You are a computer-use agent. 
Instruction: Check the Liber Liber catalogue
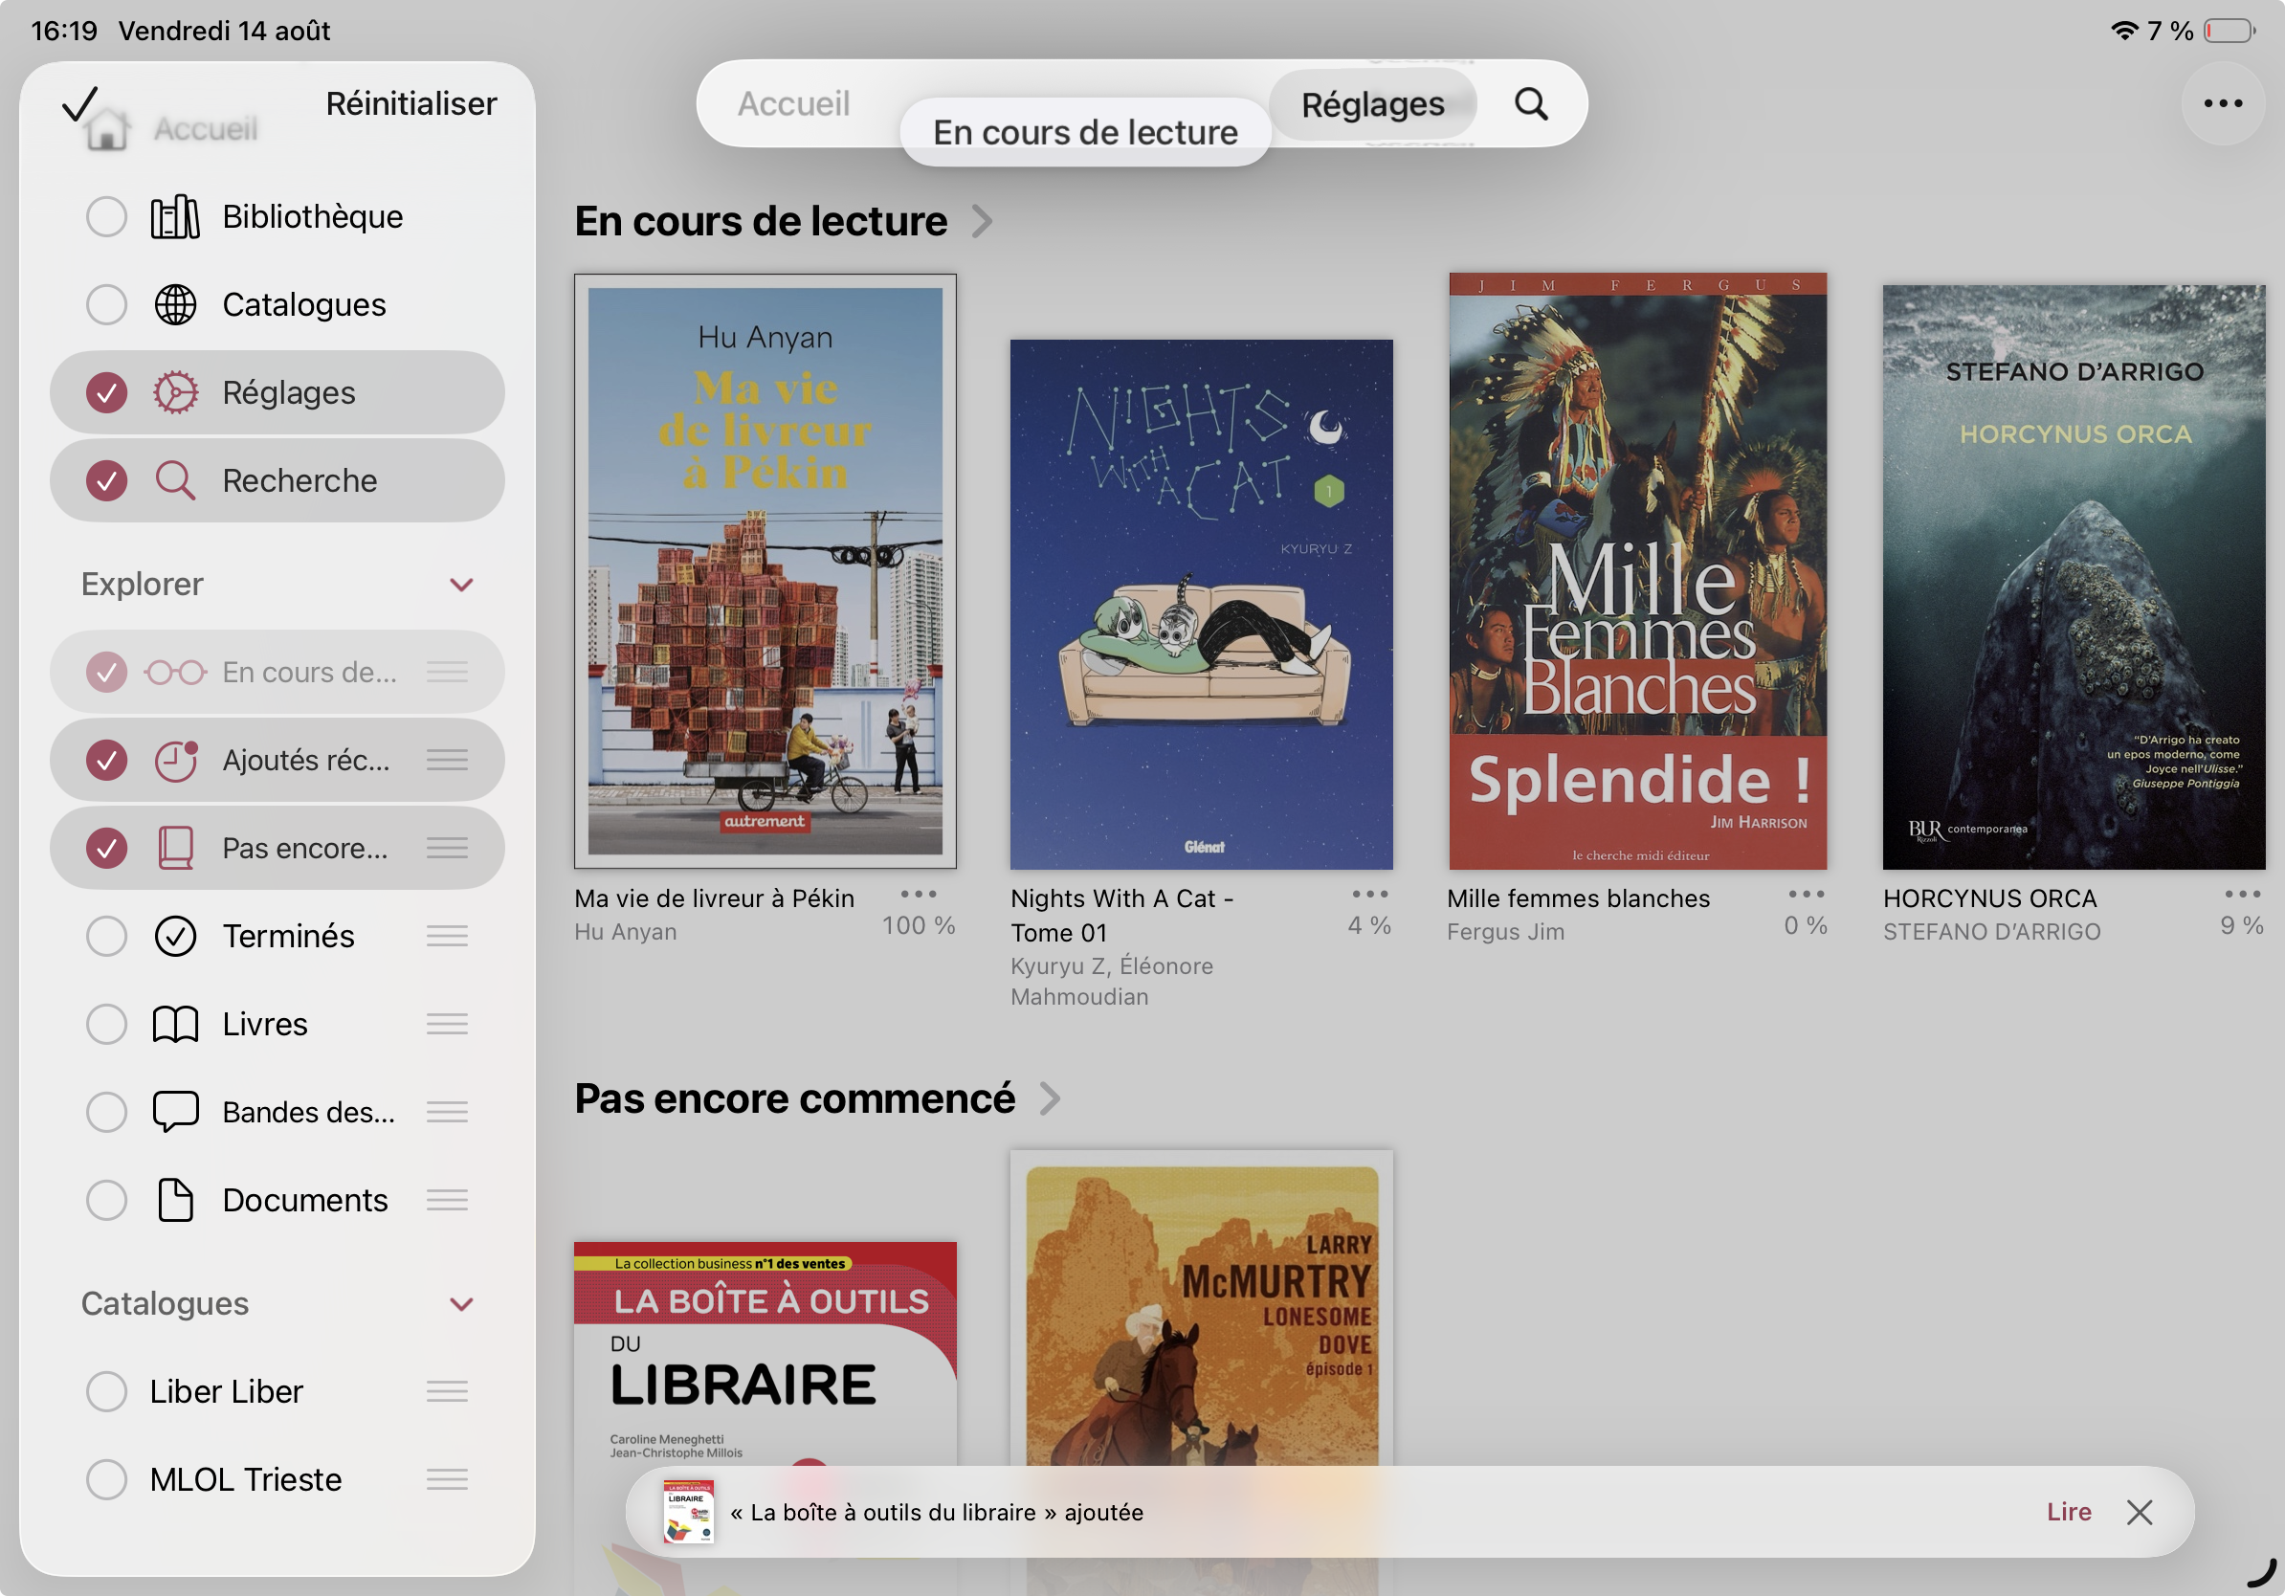coord(106,1391)
